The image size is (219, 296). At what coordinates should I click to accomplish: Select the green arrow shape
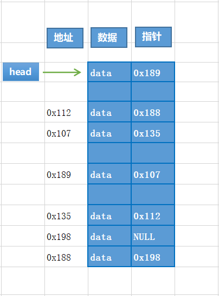[62, 72]
